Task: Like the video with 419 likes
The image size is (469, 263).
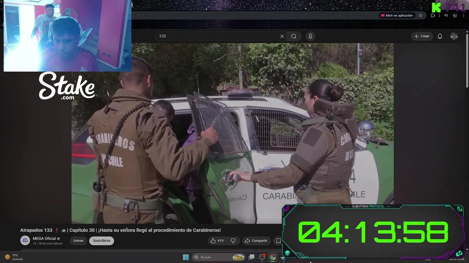Action: [x=218, y=241]
